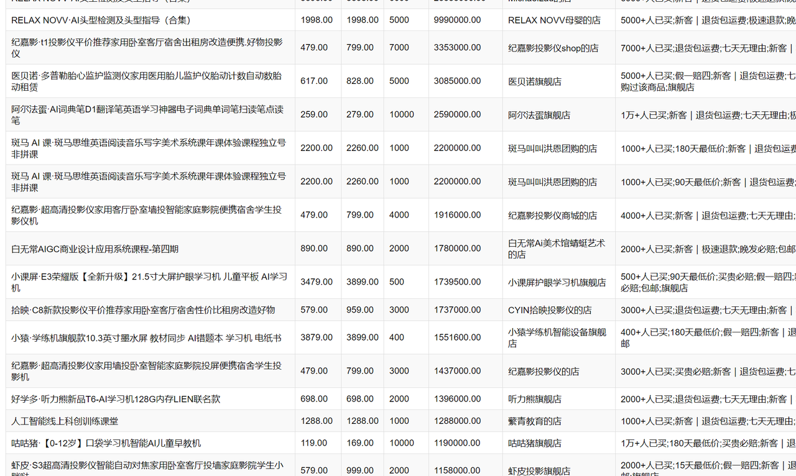Click the 1190000.00 amount
The height and width of the screenshot is (476, 796).
457,443
